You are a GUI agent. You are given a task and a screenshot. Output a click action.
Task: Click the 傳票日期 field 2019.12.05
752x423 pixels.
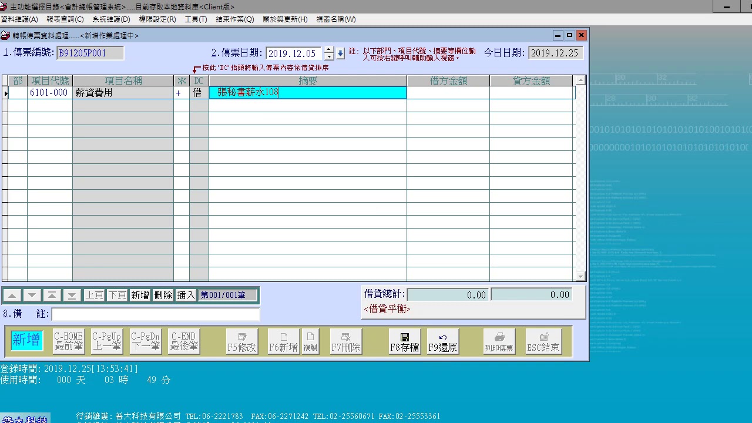[x=293, y=53]
